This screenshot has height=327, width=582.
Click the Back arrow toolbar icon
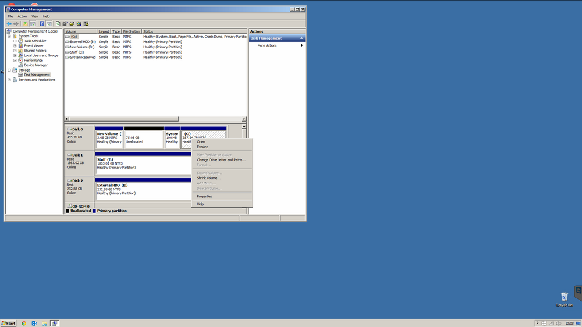click(9, 24)
